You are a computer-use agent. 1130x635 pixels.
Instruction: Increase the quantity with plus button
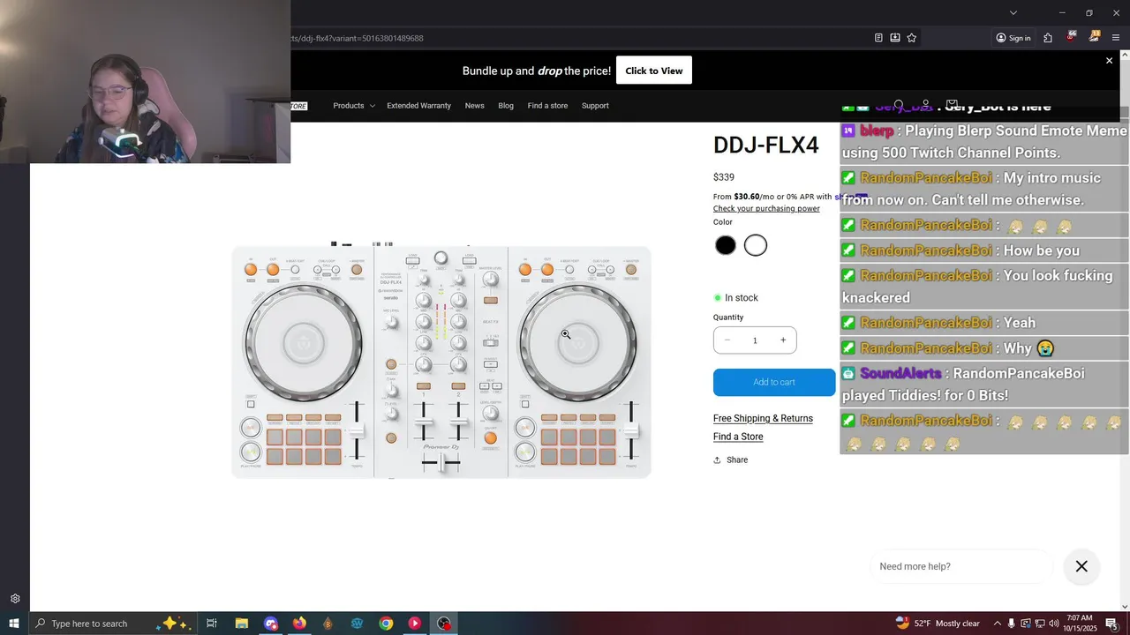(783, 340)
